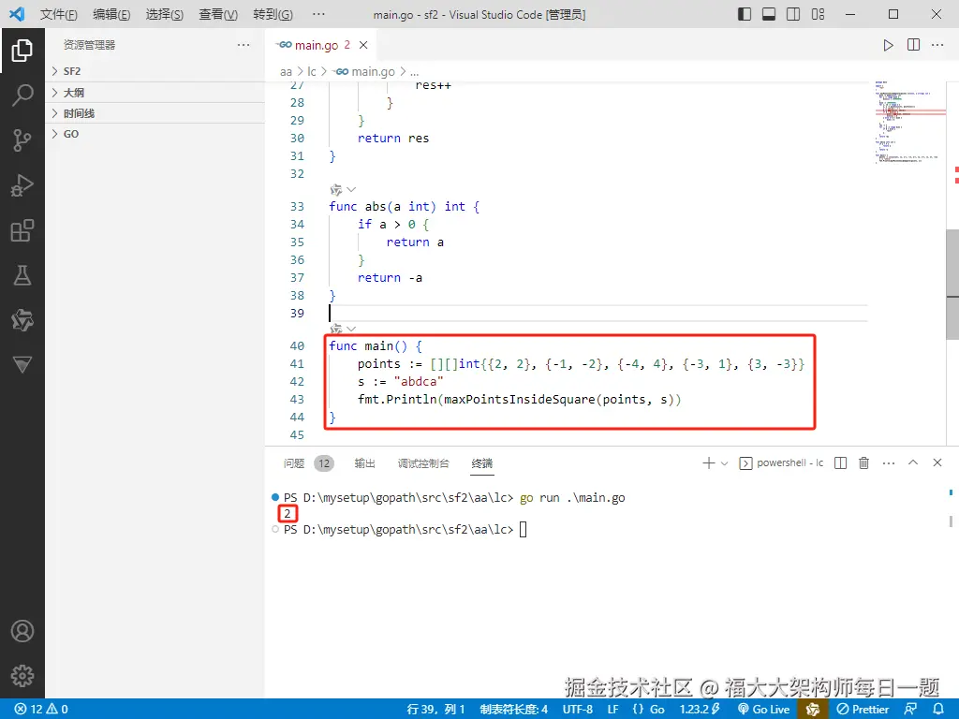The image size is (959, 719).
Task: Open the Extensions view icon
Action: point(22,230)
